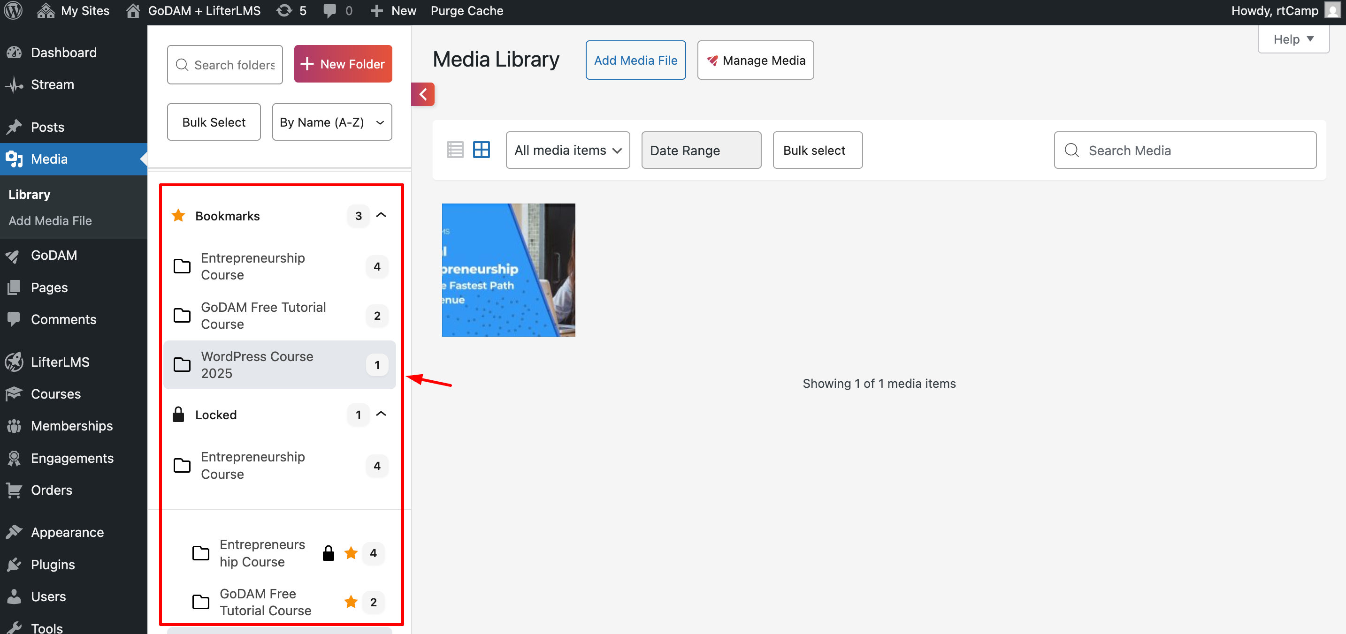This screenshot has width=1346, height=634.
Task: Click the updates icon showing 5
Action: click(x=291, y=11)
